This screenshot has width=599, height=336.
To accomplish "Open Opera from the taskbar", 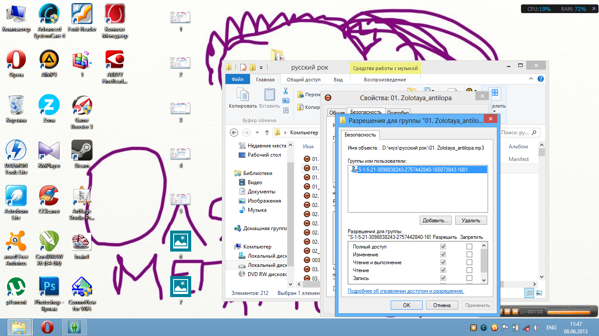I will 47,327.
